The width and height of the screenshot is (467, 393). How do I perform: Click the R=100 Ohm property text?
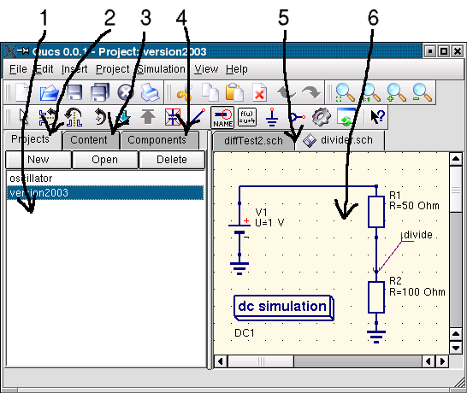pos(417,292)
